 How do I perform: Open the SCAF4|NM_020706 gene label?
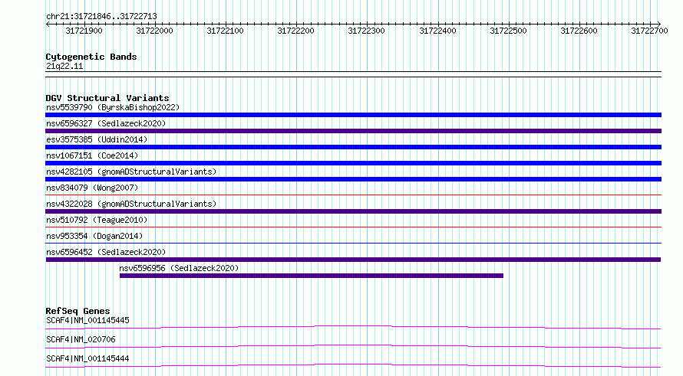tap(81, 339)
